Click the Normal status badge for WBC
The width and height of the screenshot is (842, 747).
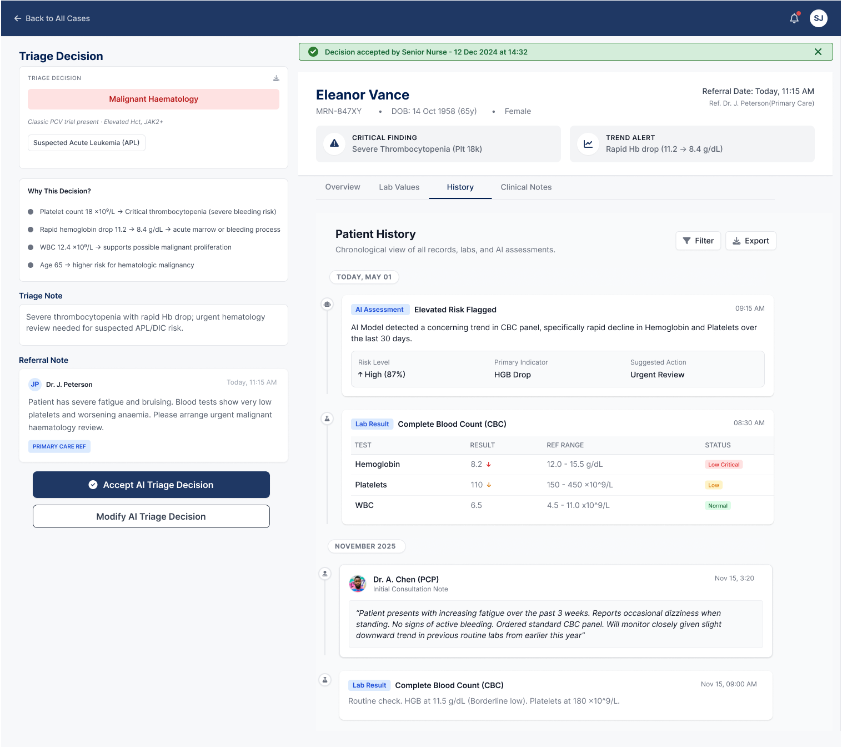pyautogui.click(x=718, y=506)
